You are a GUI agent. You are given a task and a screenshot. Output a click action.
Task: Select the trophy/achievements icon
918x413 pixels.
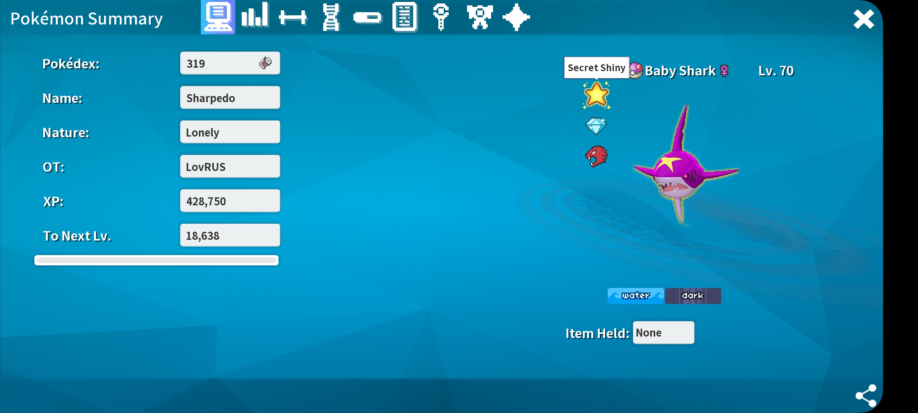481,18
